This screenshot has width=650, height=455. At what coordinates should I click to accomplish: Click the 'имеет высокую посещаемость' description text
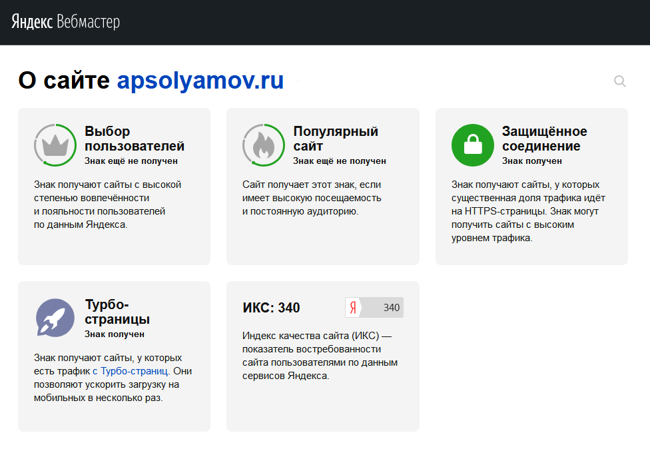click(312, 198)
